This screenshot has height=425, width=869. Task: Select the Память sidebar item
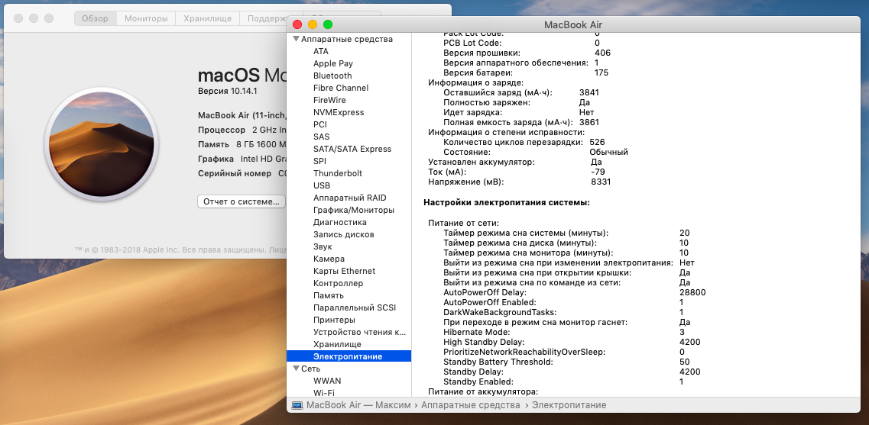[328, 295]
